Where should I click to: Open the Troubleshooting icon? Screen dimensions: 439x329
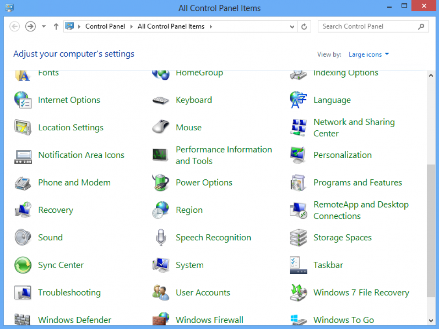pos(23,293)
